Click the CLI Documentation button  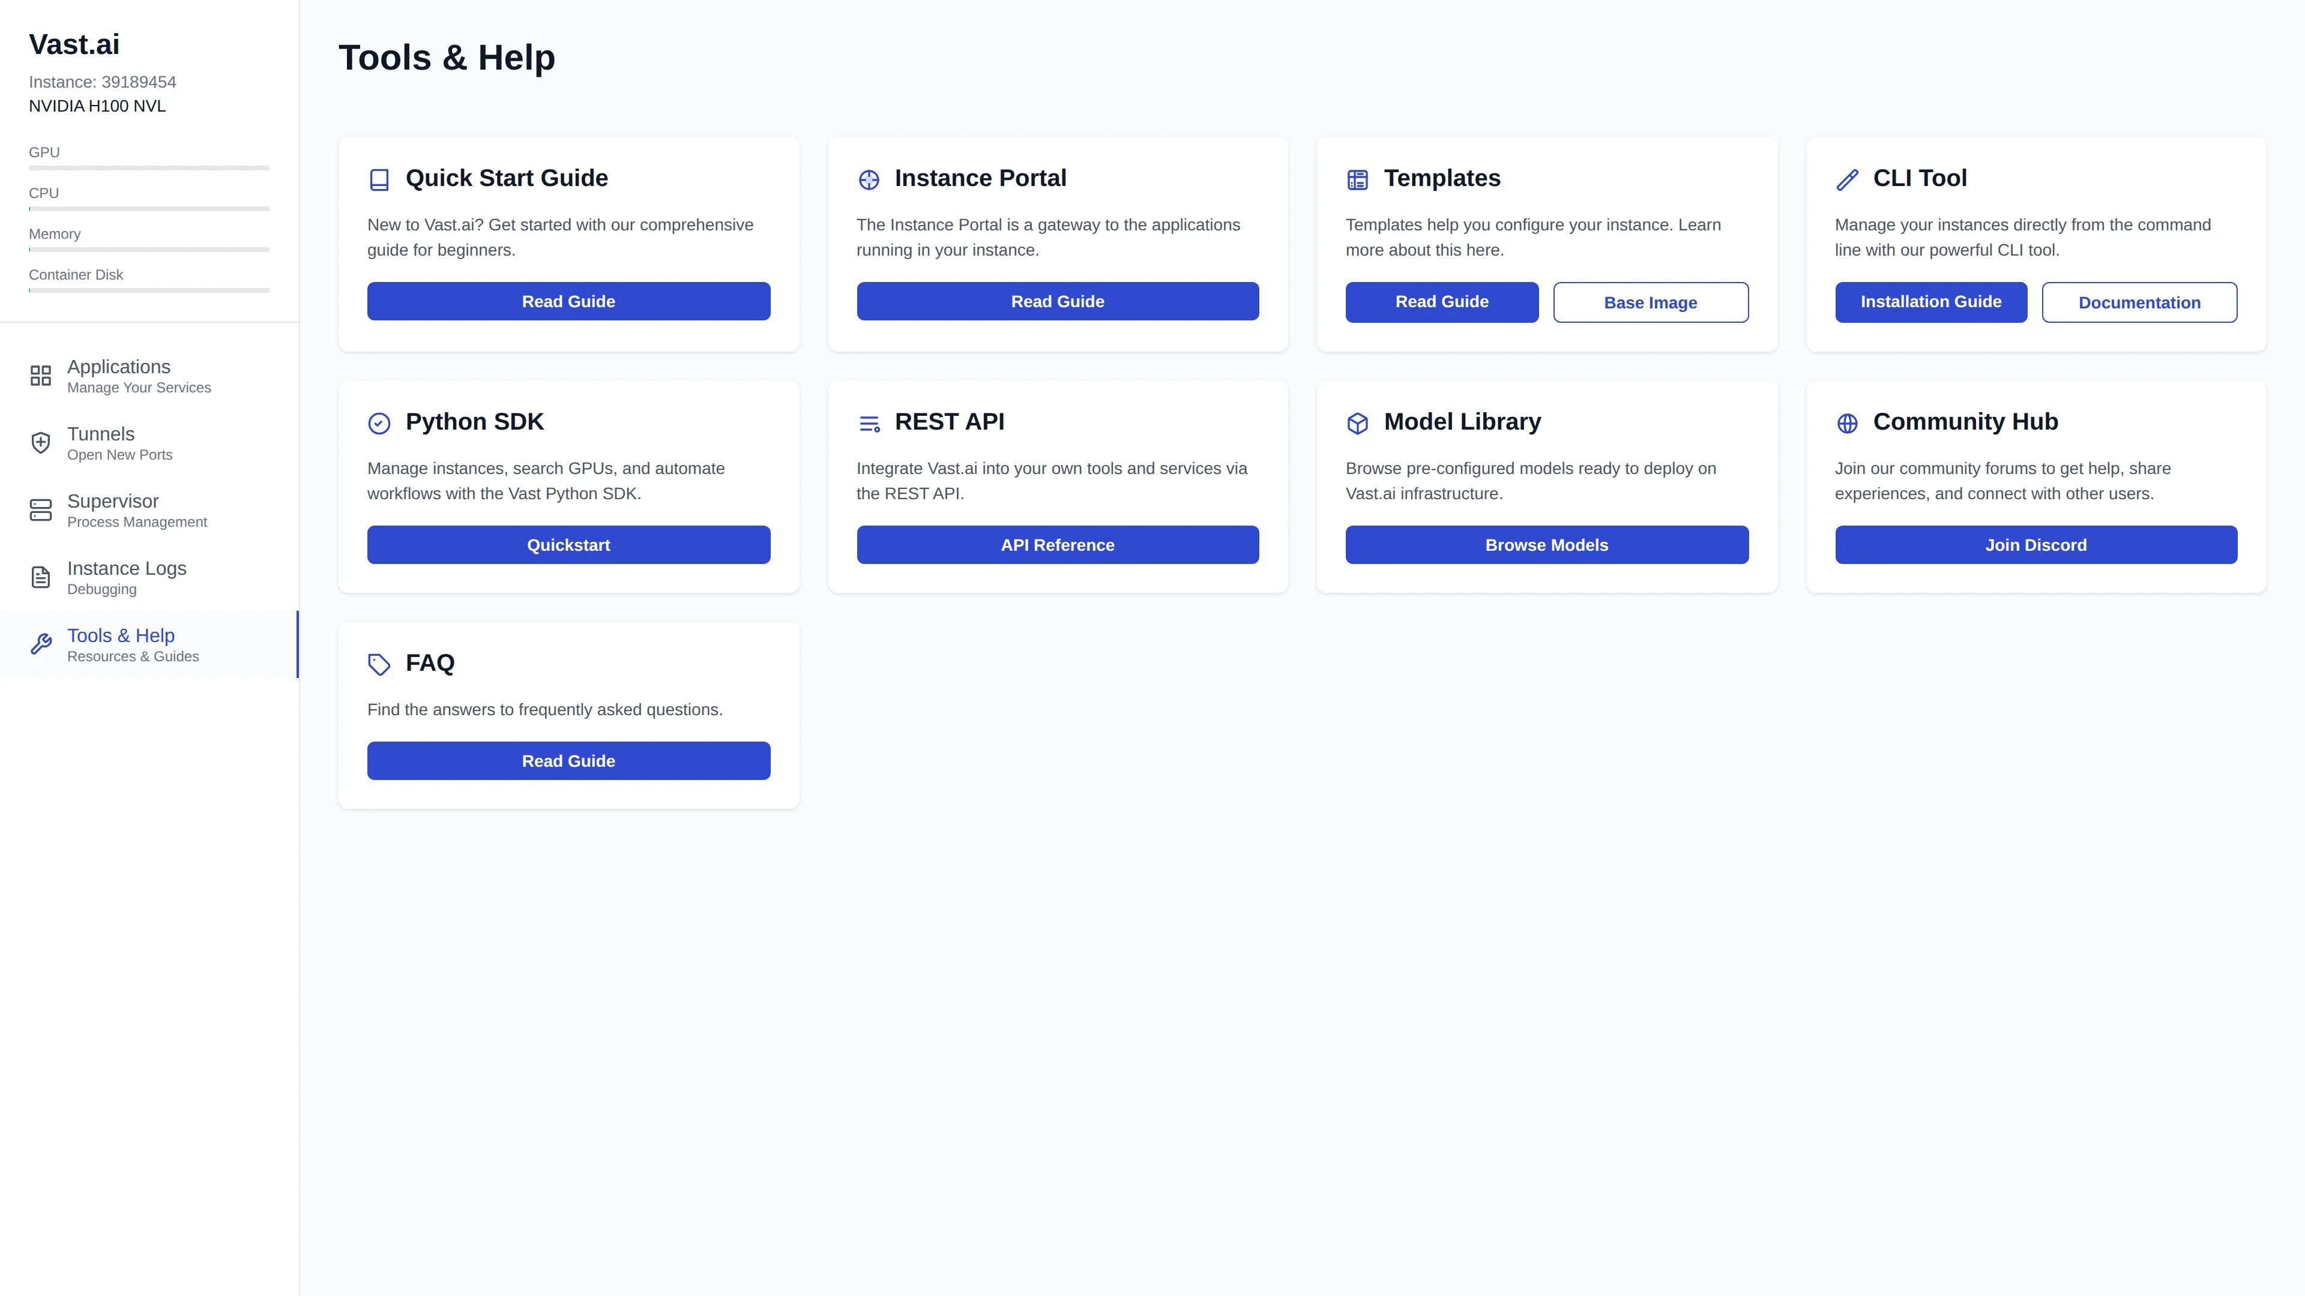tap(2139, 302)
